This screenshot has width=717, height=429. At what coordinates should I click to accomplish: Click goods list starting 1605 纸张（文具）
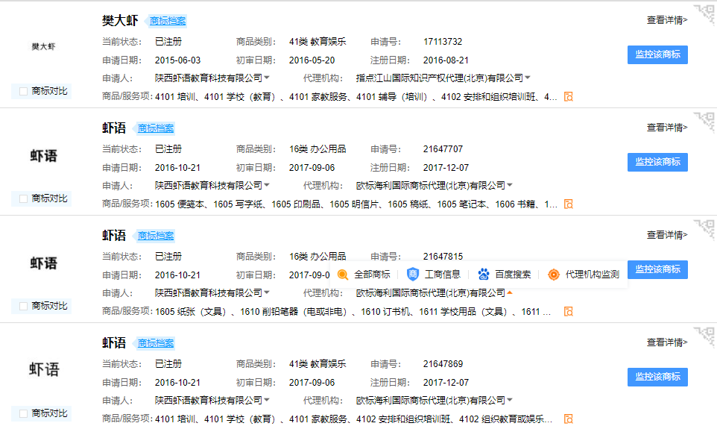tap(353, 312)
